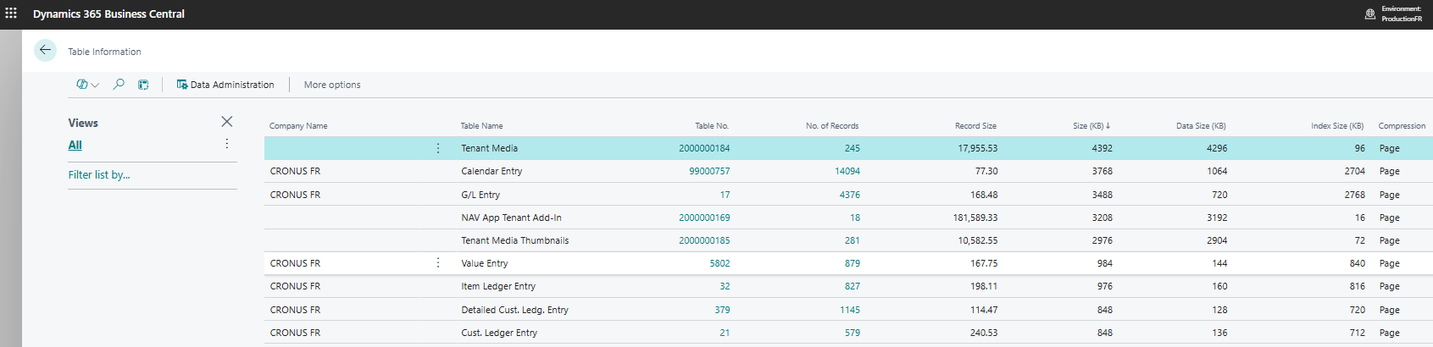The width and height of the screenshot is (1433, 347).
Task: Open record count 281 link
Action: tap(852, 240)
